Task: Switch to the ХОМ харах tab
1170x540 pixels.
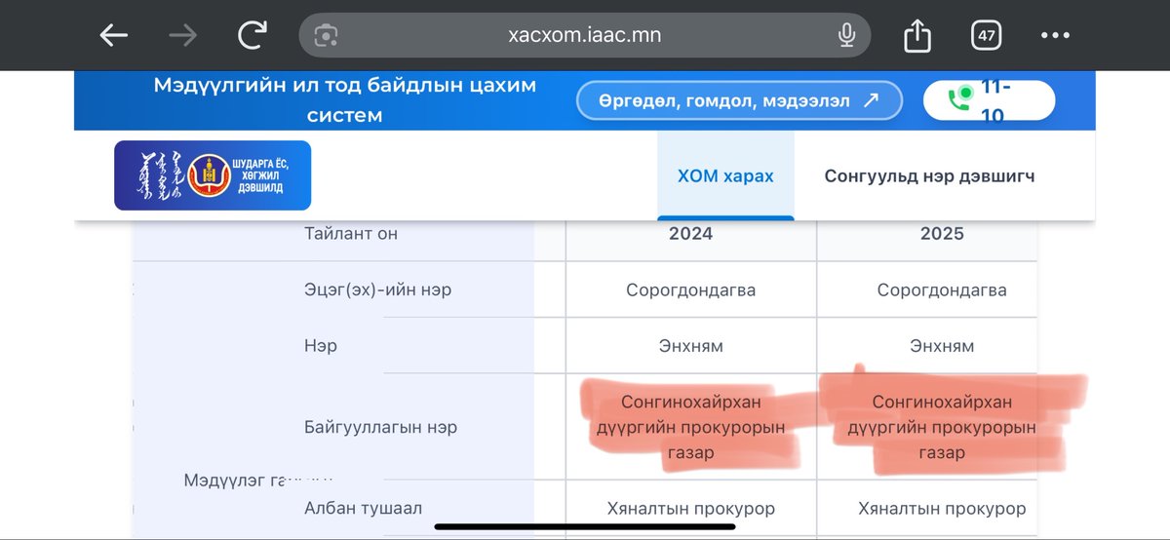Action: pos(725,176)
